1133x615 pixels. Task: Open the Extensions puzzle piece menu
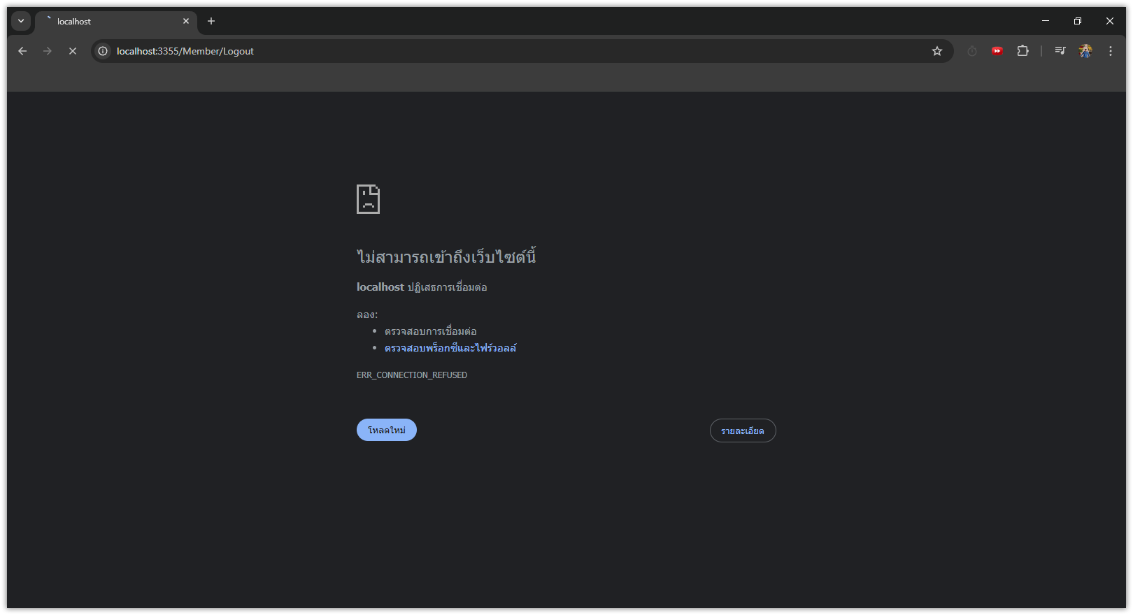point(1022,51)
